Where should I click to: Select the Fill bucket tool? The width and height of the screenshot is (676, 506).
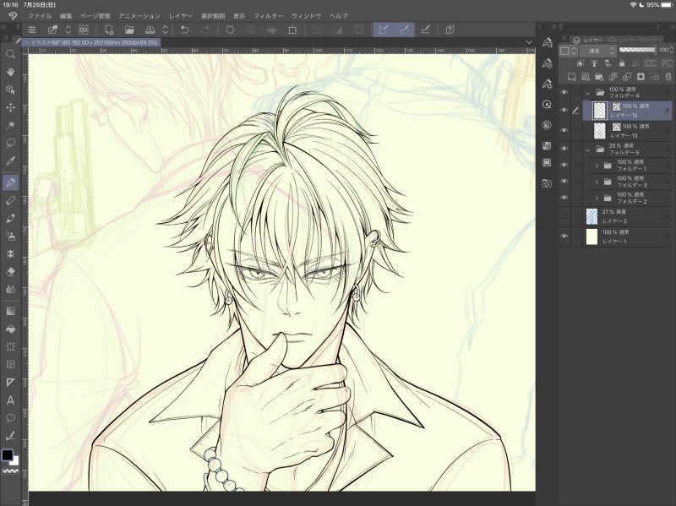coord(11,329)
